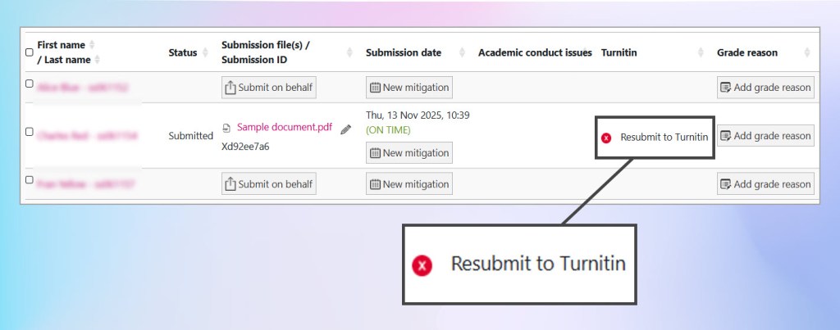Screen dimensions: 840x330
Task: Sort by Submission file(s) / Submission ID column
Action: [349, 52]
